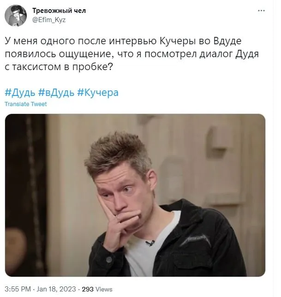Select the #Кучера hashtag

(98, 93)
